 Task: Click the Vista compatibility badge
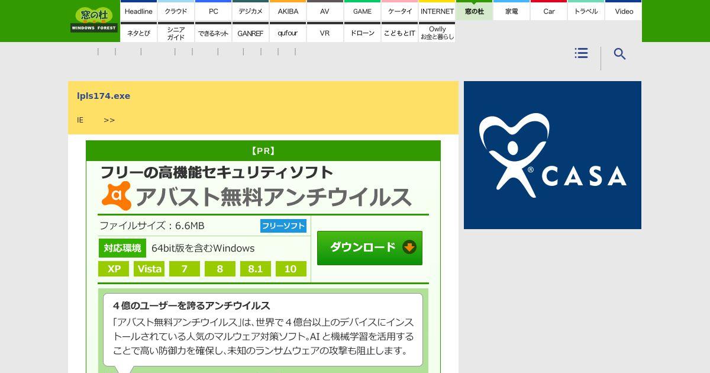(x=149, y=269)
